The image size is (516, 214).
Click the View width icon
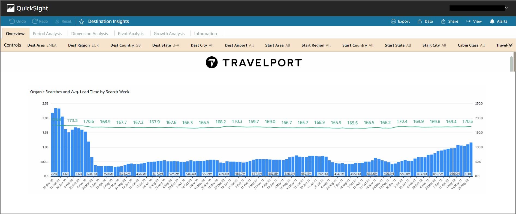[x=468, y=21]
